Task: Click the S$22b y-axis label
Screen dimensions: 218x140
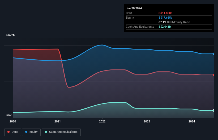Action: click(10, 35)
